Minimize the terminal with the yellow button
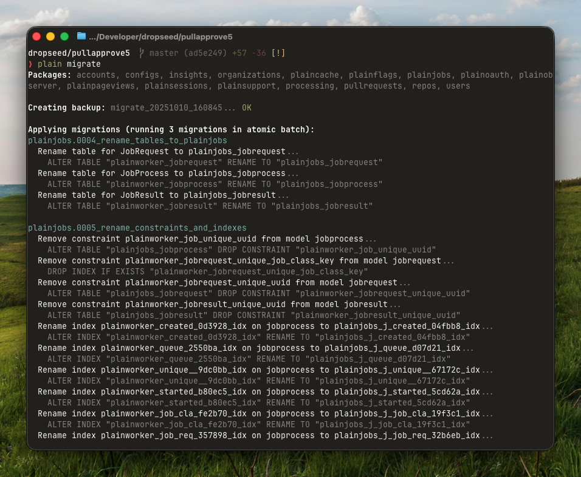 [50, 36]
